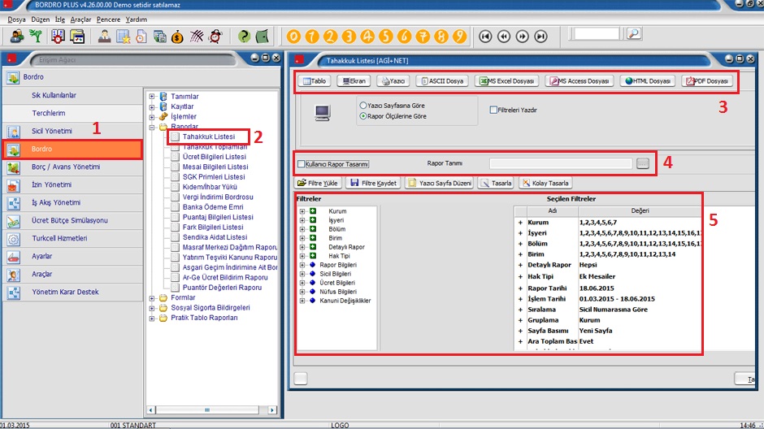This screenshot has height=429, width=764.
Task: Click the orange number 8 toolbar icon
Action: point(441,37)
